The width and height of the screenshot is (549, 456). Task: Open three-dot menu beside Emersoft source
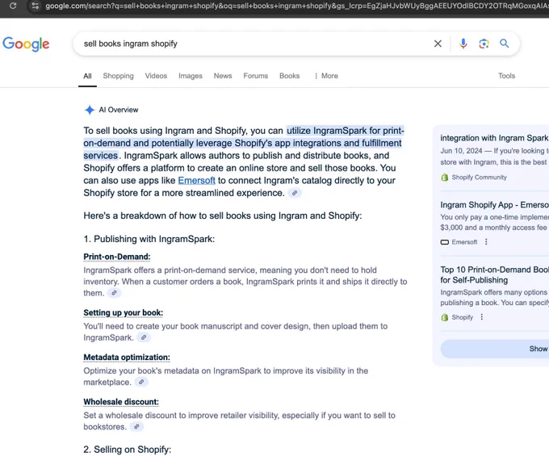(486, 242)
